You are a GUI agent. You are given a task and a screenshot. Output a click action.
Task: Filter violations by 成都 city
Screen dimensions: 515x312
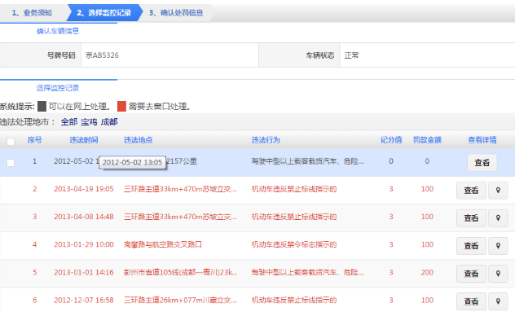tap(109, 122)
